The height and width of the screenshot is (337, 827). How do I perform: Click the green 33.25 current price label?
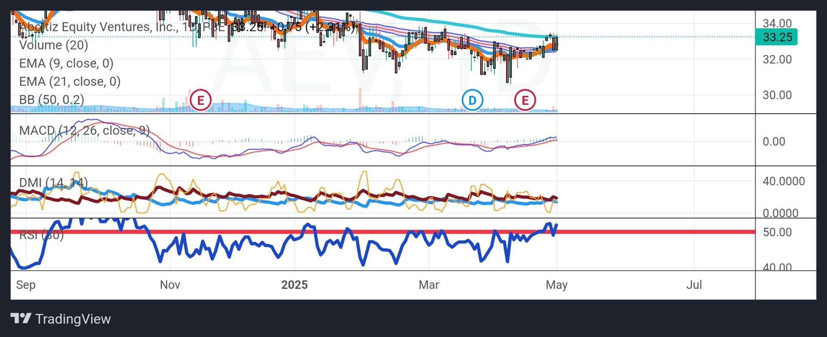pos(777,37)
